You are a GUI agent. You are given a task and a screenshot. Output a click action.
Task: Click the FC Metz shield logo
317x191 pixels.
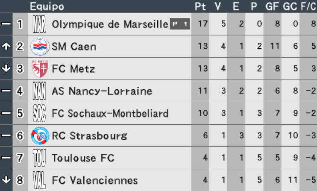point(40,69)
